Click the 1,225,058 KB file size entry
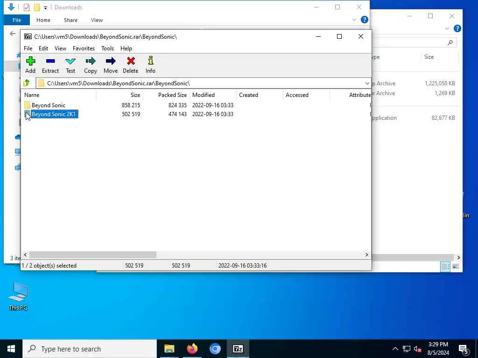478x358 pixels. (x=440, y=83)
